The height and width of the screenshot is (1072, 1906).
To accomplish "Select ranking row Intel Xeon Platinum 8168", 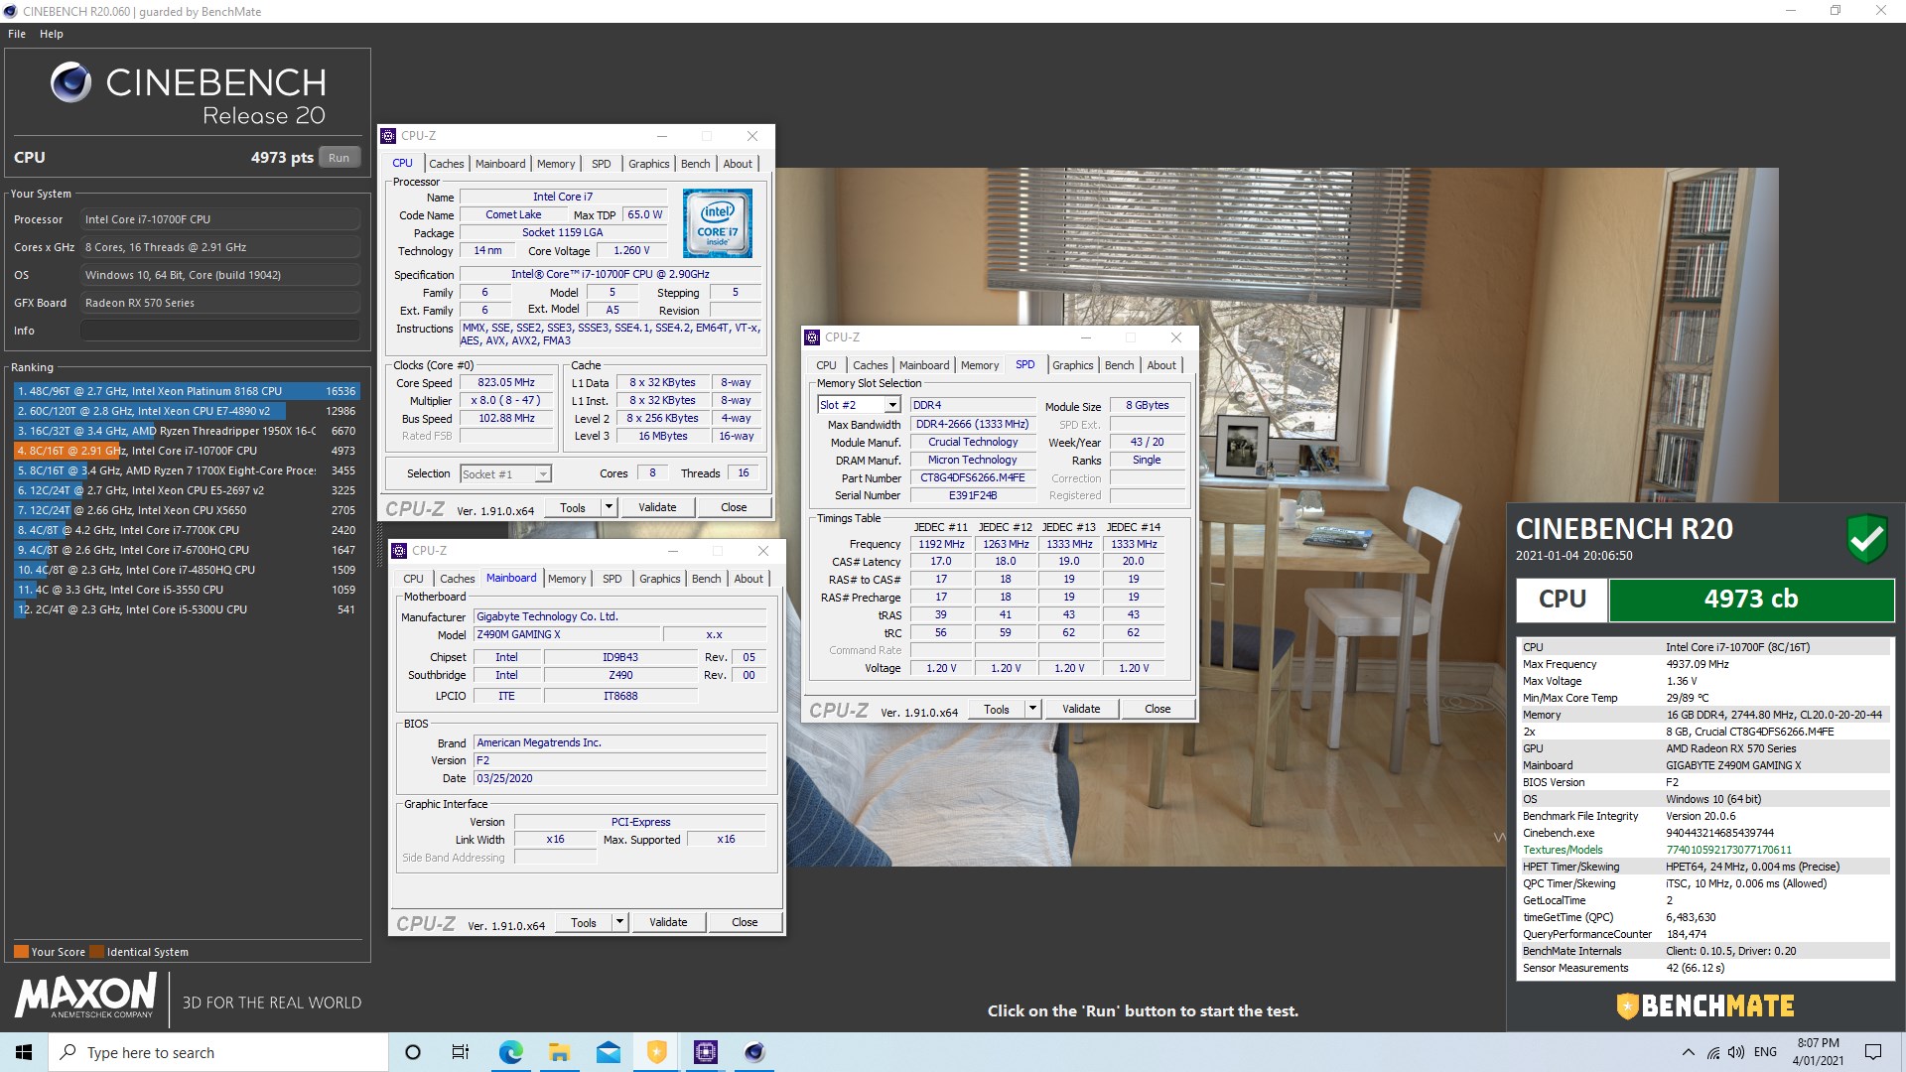I will tap(186, 391).
